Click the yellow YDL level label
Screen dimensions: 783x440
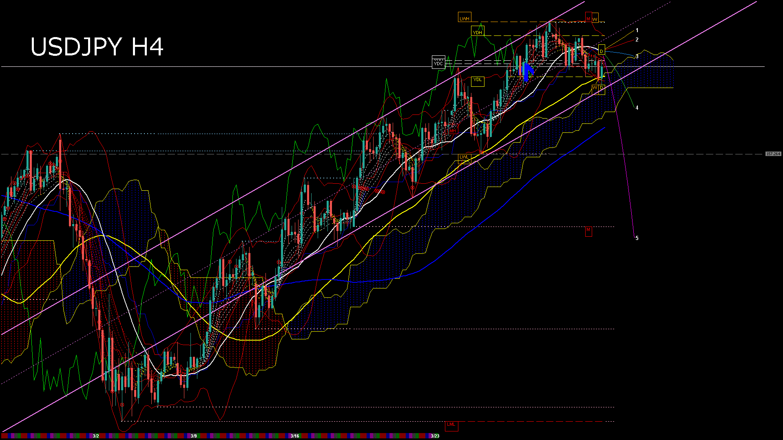pos(477,80)
